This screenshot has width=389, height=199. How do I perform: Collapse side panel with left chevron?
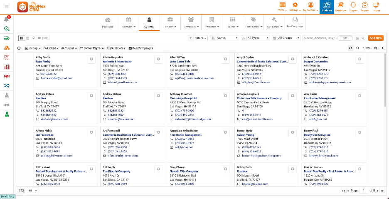[383, 48]
